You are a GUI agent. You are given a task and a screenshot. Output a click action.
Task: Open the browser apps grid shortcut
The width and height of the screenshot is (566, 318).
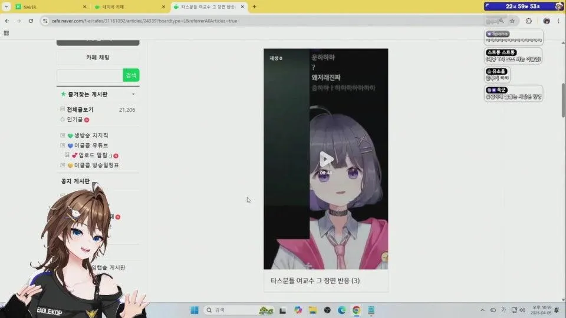(6, 33)
